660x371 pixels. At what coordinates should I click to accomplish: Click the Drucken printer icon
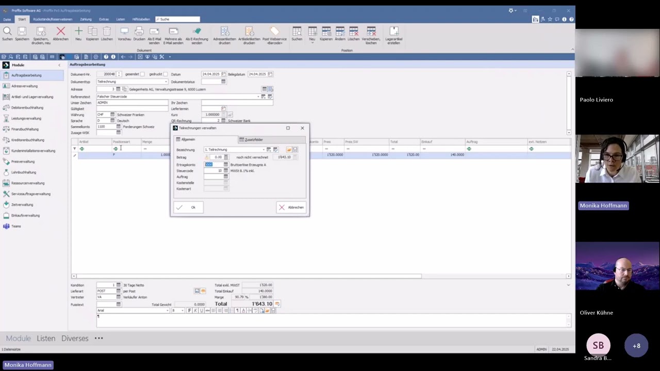coord(139,32)
